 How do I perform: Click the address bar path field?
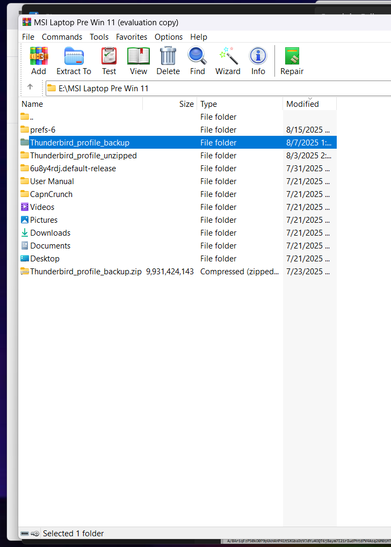pyautogui.click(x=215, y=88)
